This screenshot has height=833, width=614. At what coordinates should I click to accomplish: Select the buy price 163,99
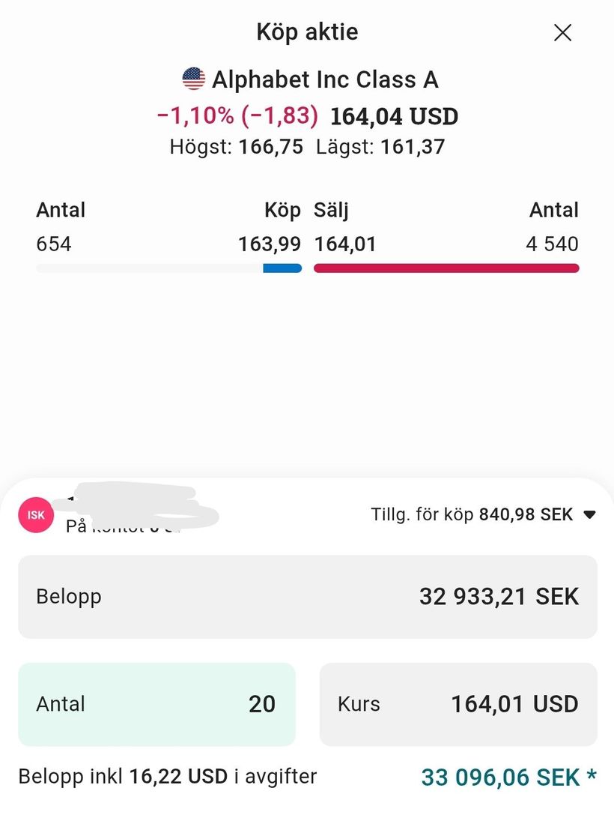[x=270, y=244]
